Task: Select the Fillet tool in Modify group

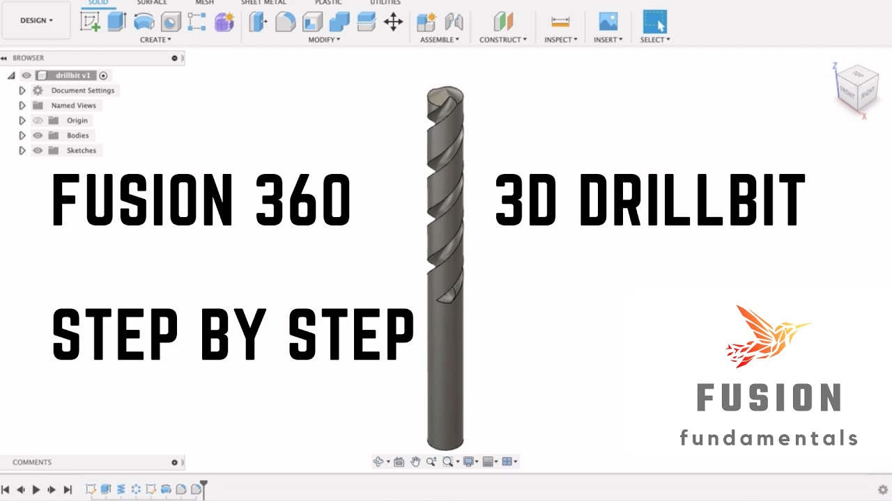Action: pos(285,22)
